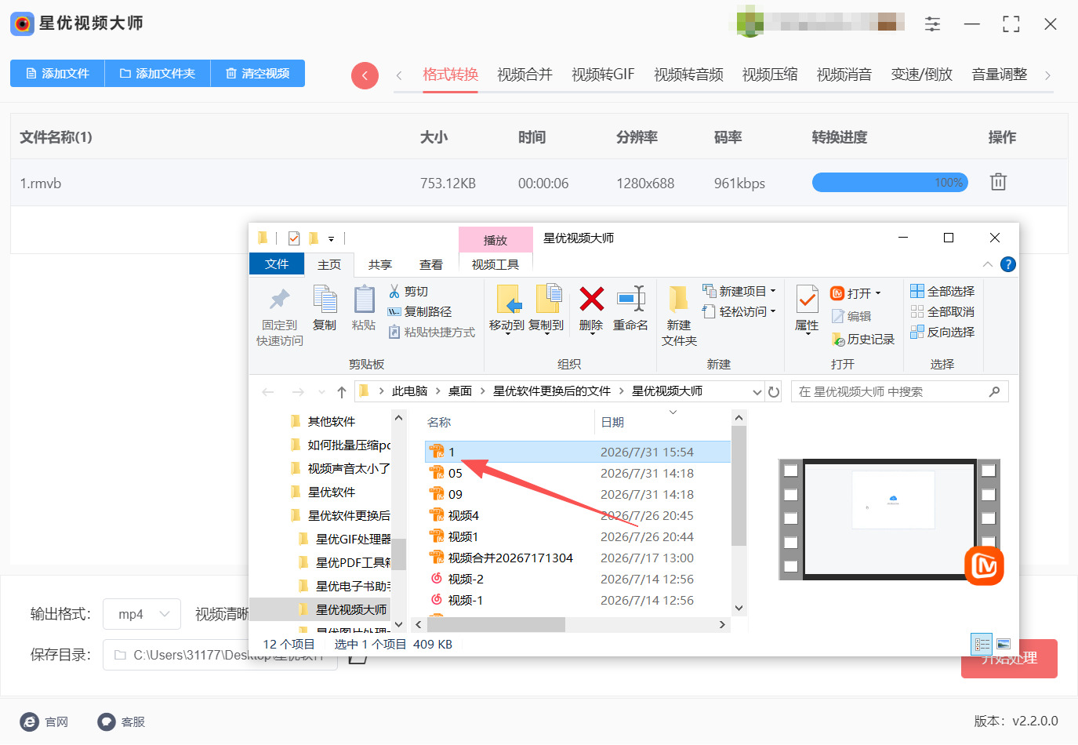The width and height of the screenshot is (1078, 745).
Task: Toggle quick access toolbar properties checkbox icon
Action: [294, 238]
